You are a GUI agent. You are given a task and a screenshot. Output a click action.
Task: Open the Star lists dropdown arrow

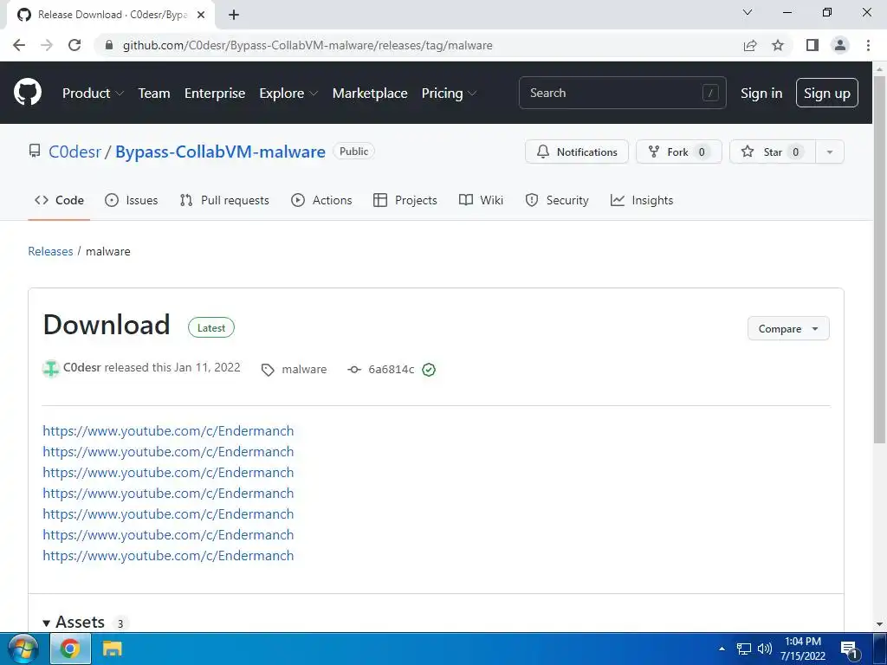click(829, 152)
